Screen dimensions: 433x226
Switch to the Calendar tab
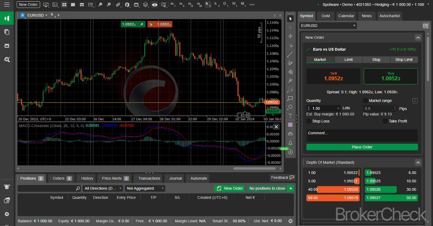[346, 16]
